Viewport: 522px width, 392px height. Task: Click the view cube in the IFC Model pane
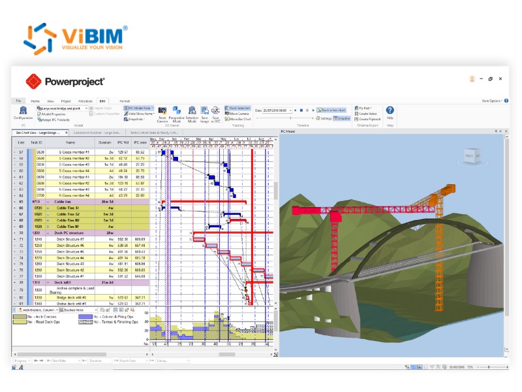tap(472, 156)
